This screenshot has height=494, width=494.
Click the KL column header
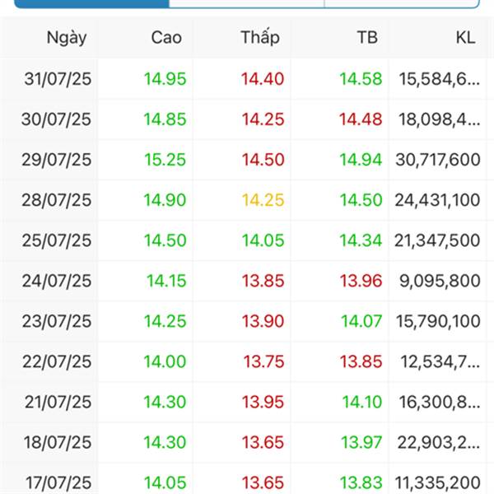coord(465,37)
